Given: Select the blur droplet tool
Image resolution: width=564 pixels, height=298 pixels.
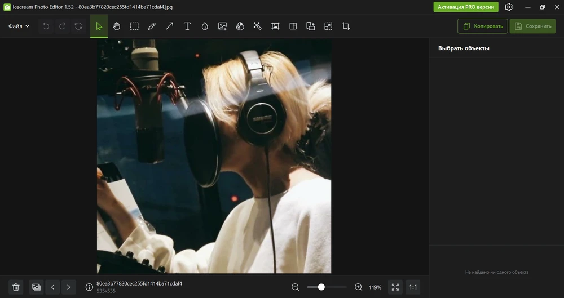Looking at the screenshot, I should coord(205,26).
